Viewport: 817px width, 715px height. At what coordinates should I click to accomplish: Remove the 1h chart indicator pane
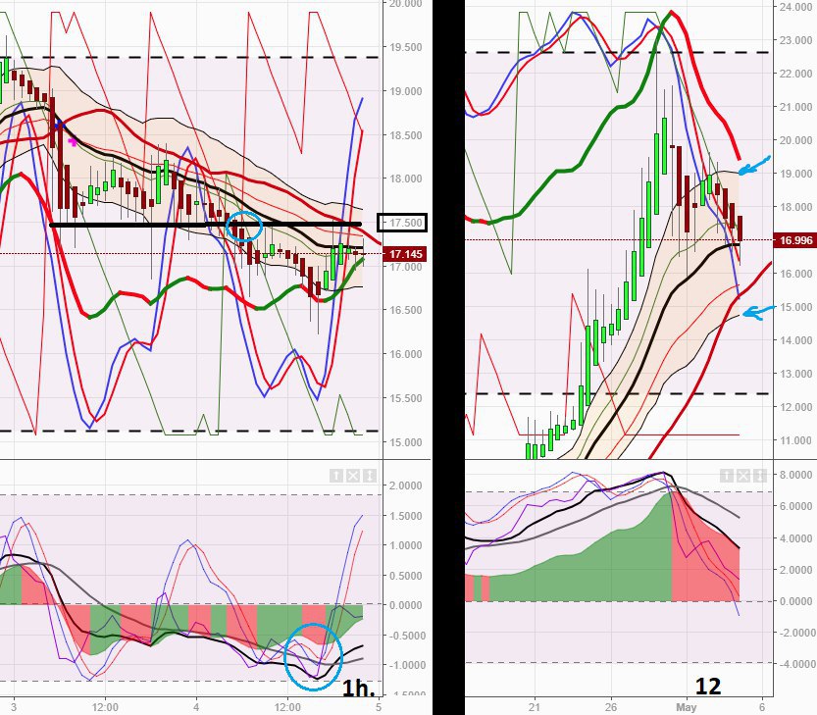[x=353, y=476]
